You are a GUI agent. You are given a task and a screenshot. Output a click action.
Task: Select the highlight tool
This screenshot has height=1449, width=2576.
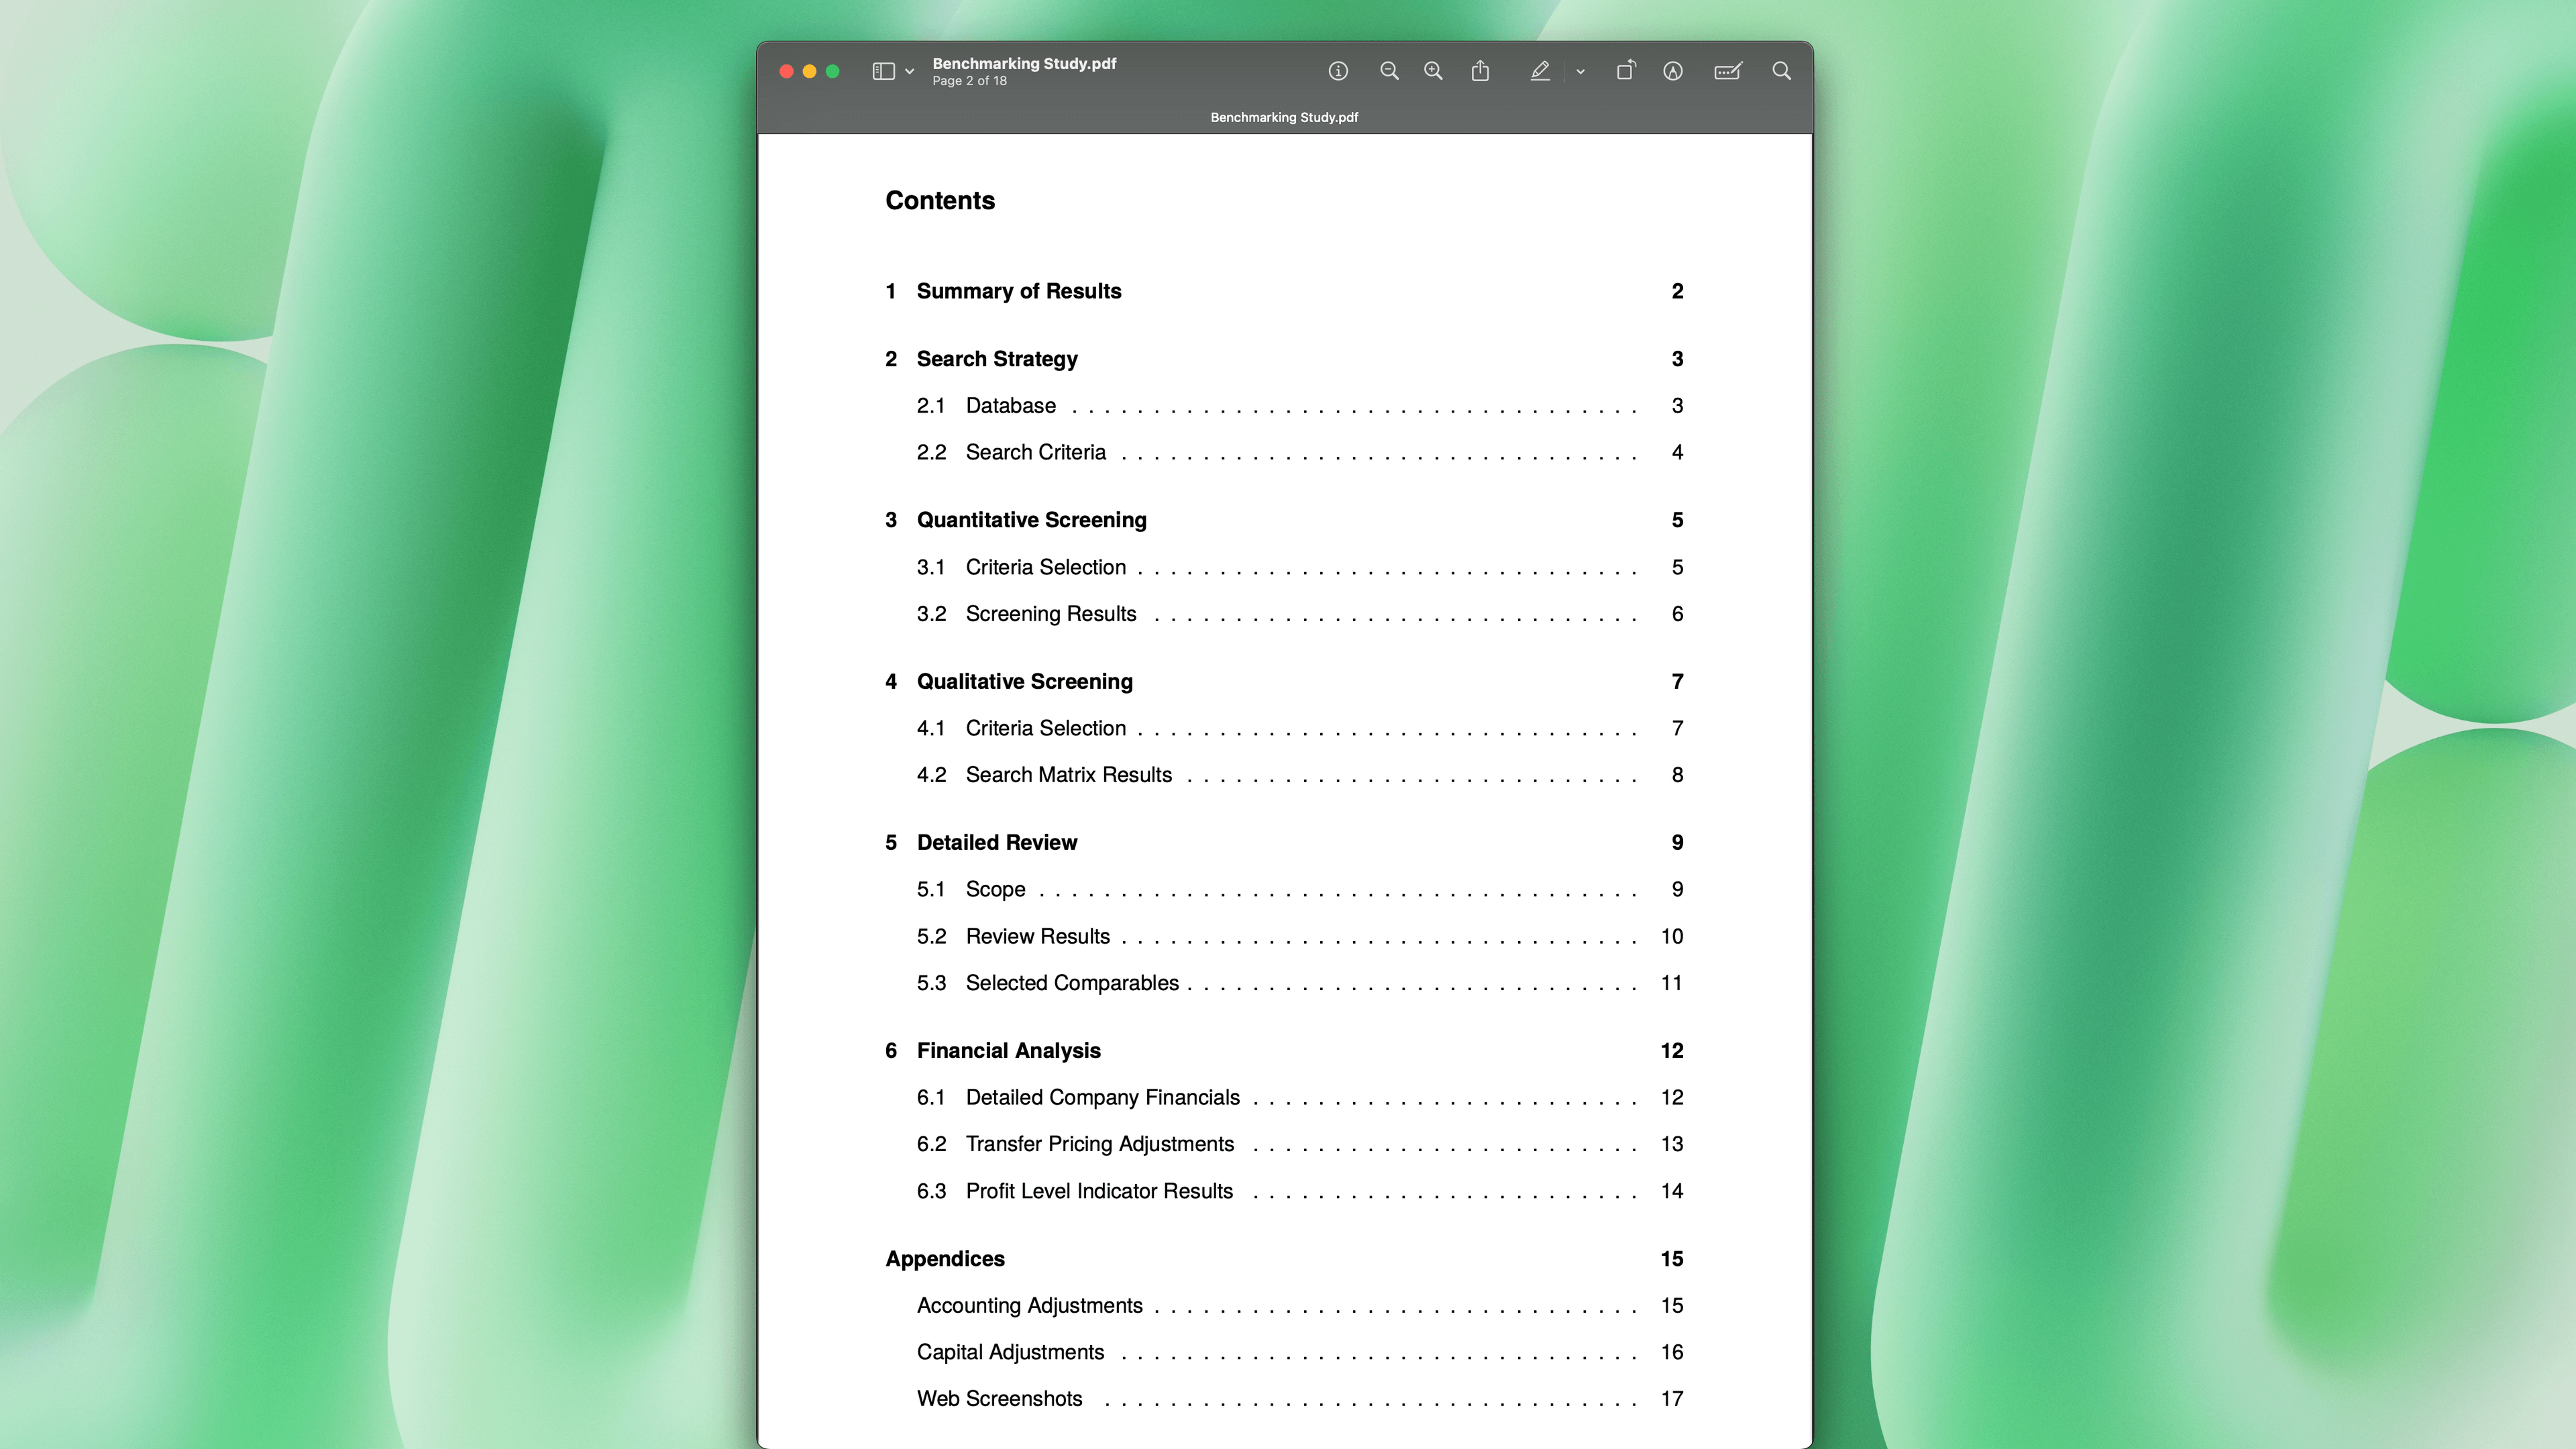click(1541, 70)
